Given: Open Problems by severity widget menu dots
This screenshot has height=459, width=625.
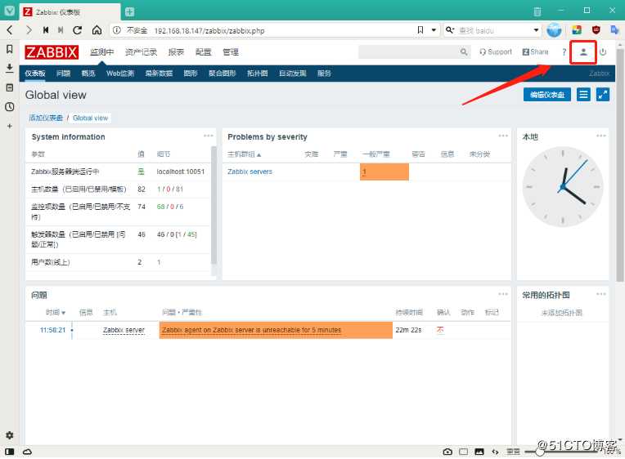Looking at the screenshot, I should (503, 136).
